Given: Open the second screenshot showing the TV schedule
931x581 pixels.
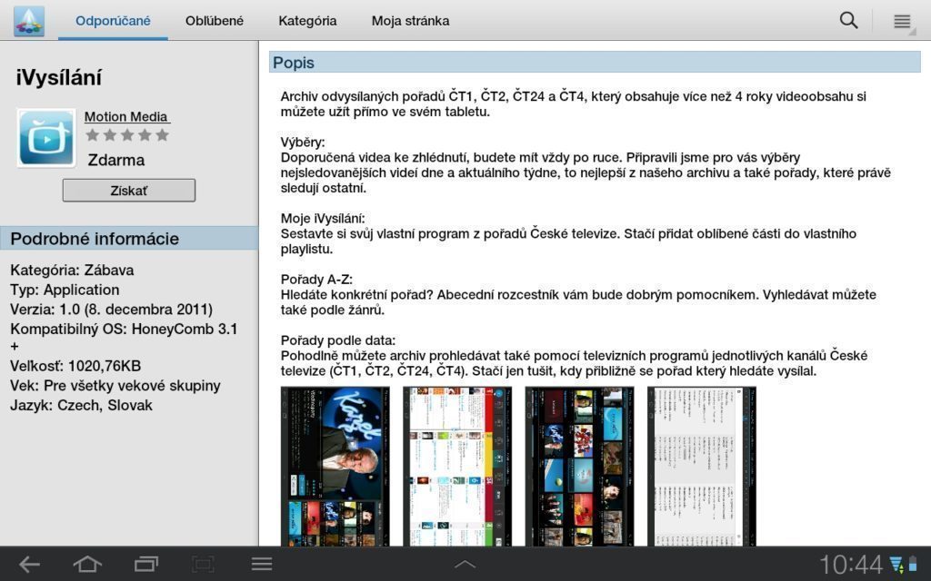Looking at the screenshot, I should 457,466.
